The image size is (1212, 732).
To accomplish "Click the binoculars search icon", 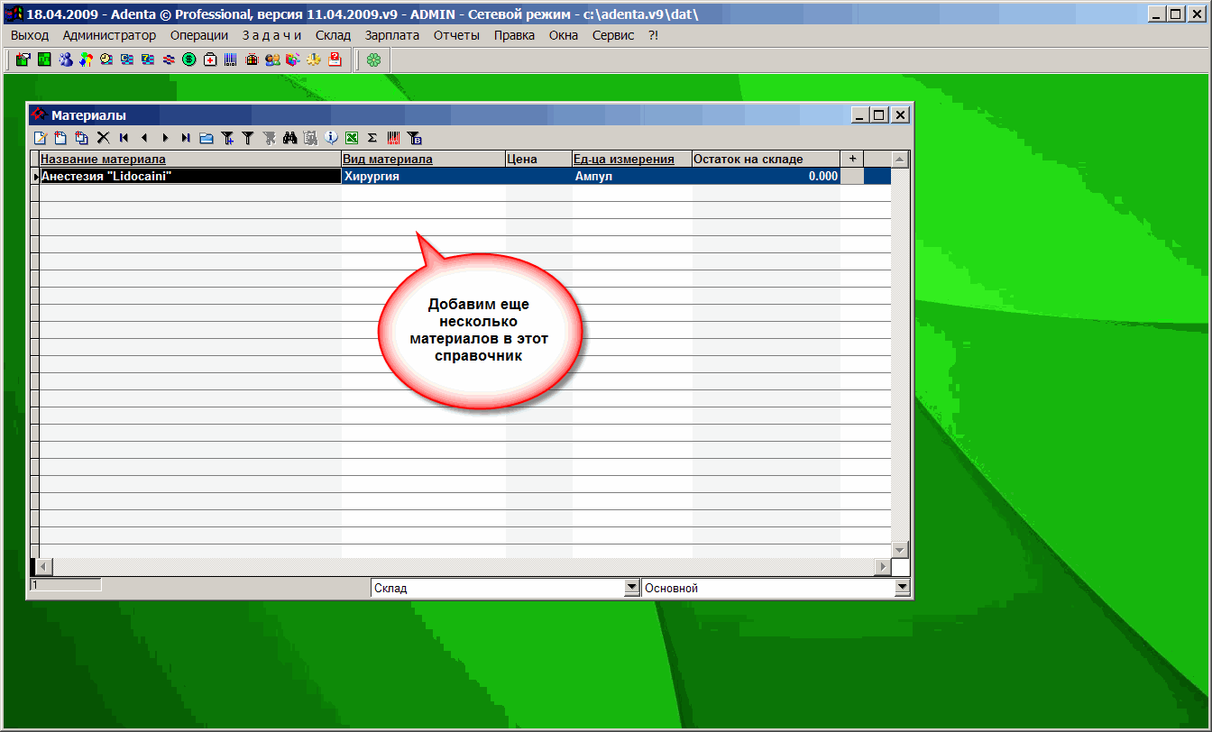I will [x=289, y=138].
